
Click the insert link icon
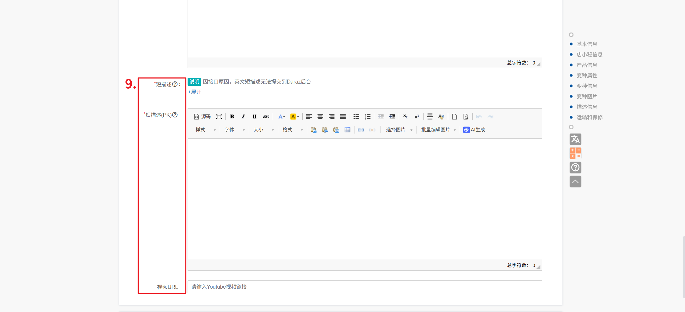pyautogui.click(x=361, y=130)
